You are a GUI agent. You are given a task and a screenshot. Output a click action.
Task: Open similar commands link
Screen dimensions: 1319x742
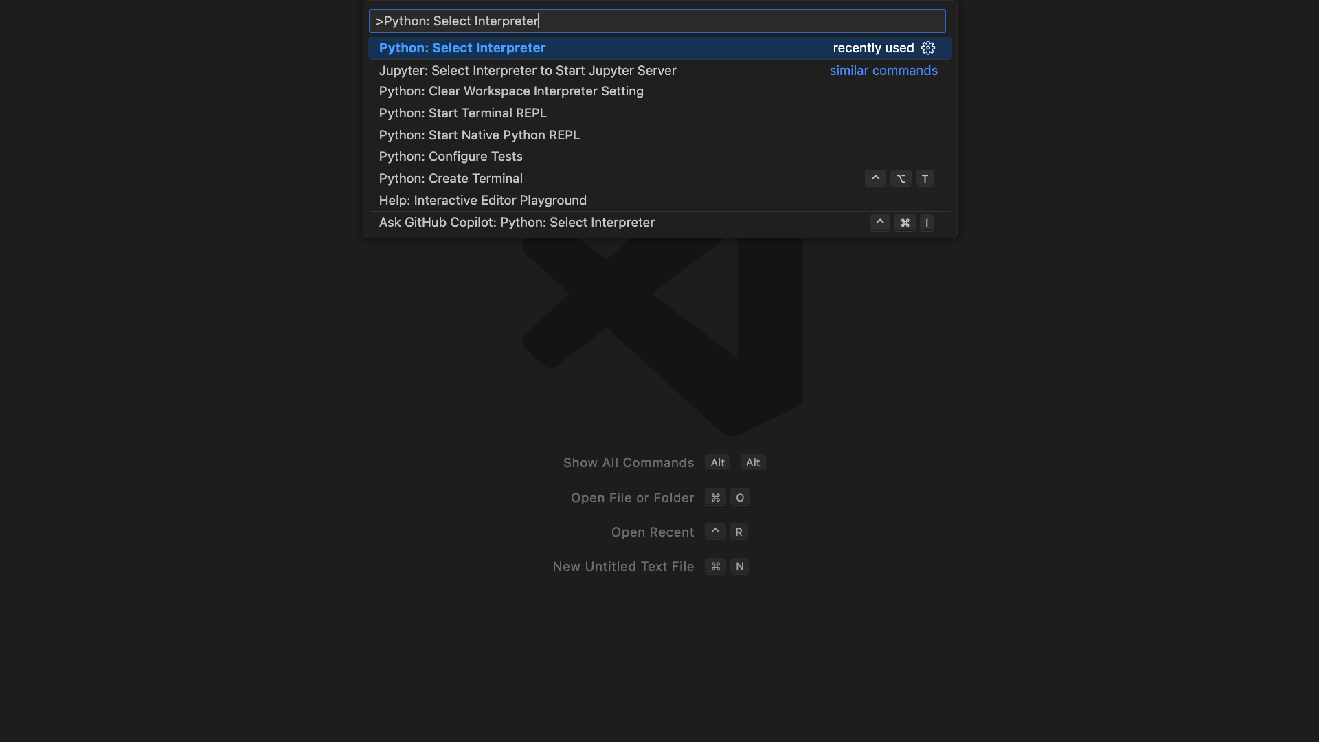[x=883, y=70]
